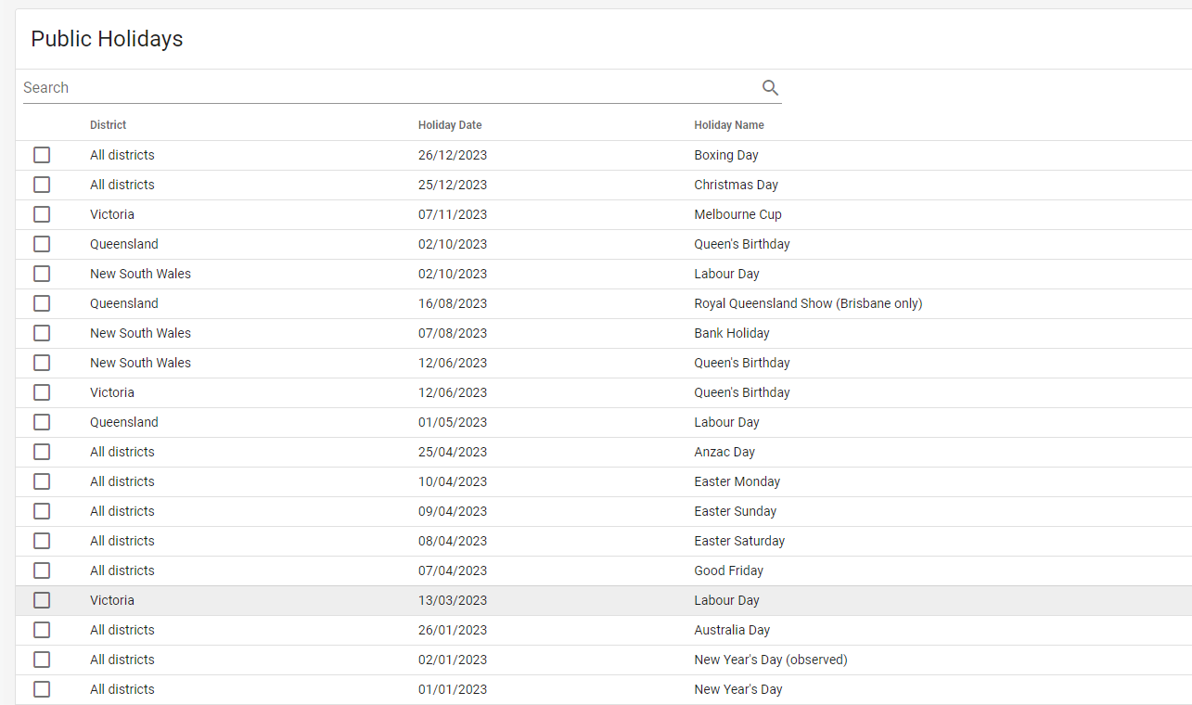Tick the Boxing Day row checkbox
This screenshot has height=705, width=1192.
[42, 155]
